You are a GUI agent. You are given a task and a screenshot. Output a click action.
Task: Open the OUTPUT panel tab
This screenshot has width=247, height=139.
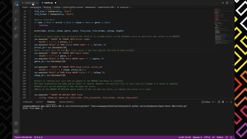click(x=39, y=102)
